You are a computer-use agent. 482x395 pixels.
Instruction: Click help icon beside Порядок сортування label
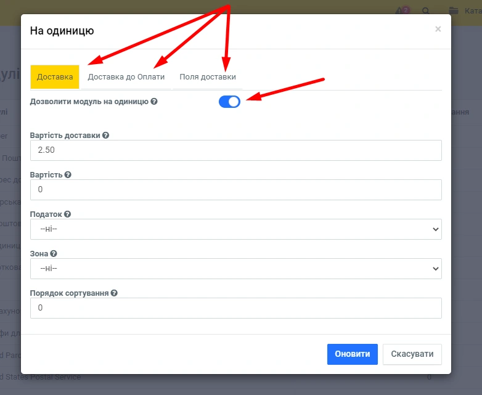115,293
